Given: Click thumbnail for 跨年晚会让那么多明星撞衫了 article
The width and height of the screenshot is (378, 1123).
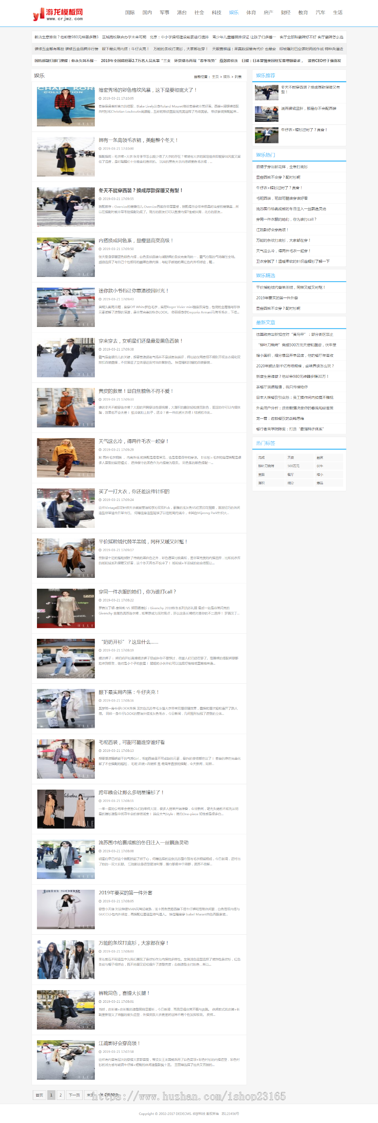Looking at the screenshot, I should pos(66,809).
